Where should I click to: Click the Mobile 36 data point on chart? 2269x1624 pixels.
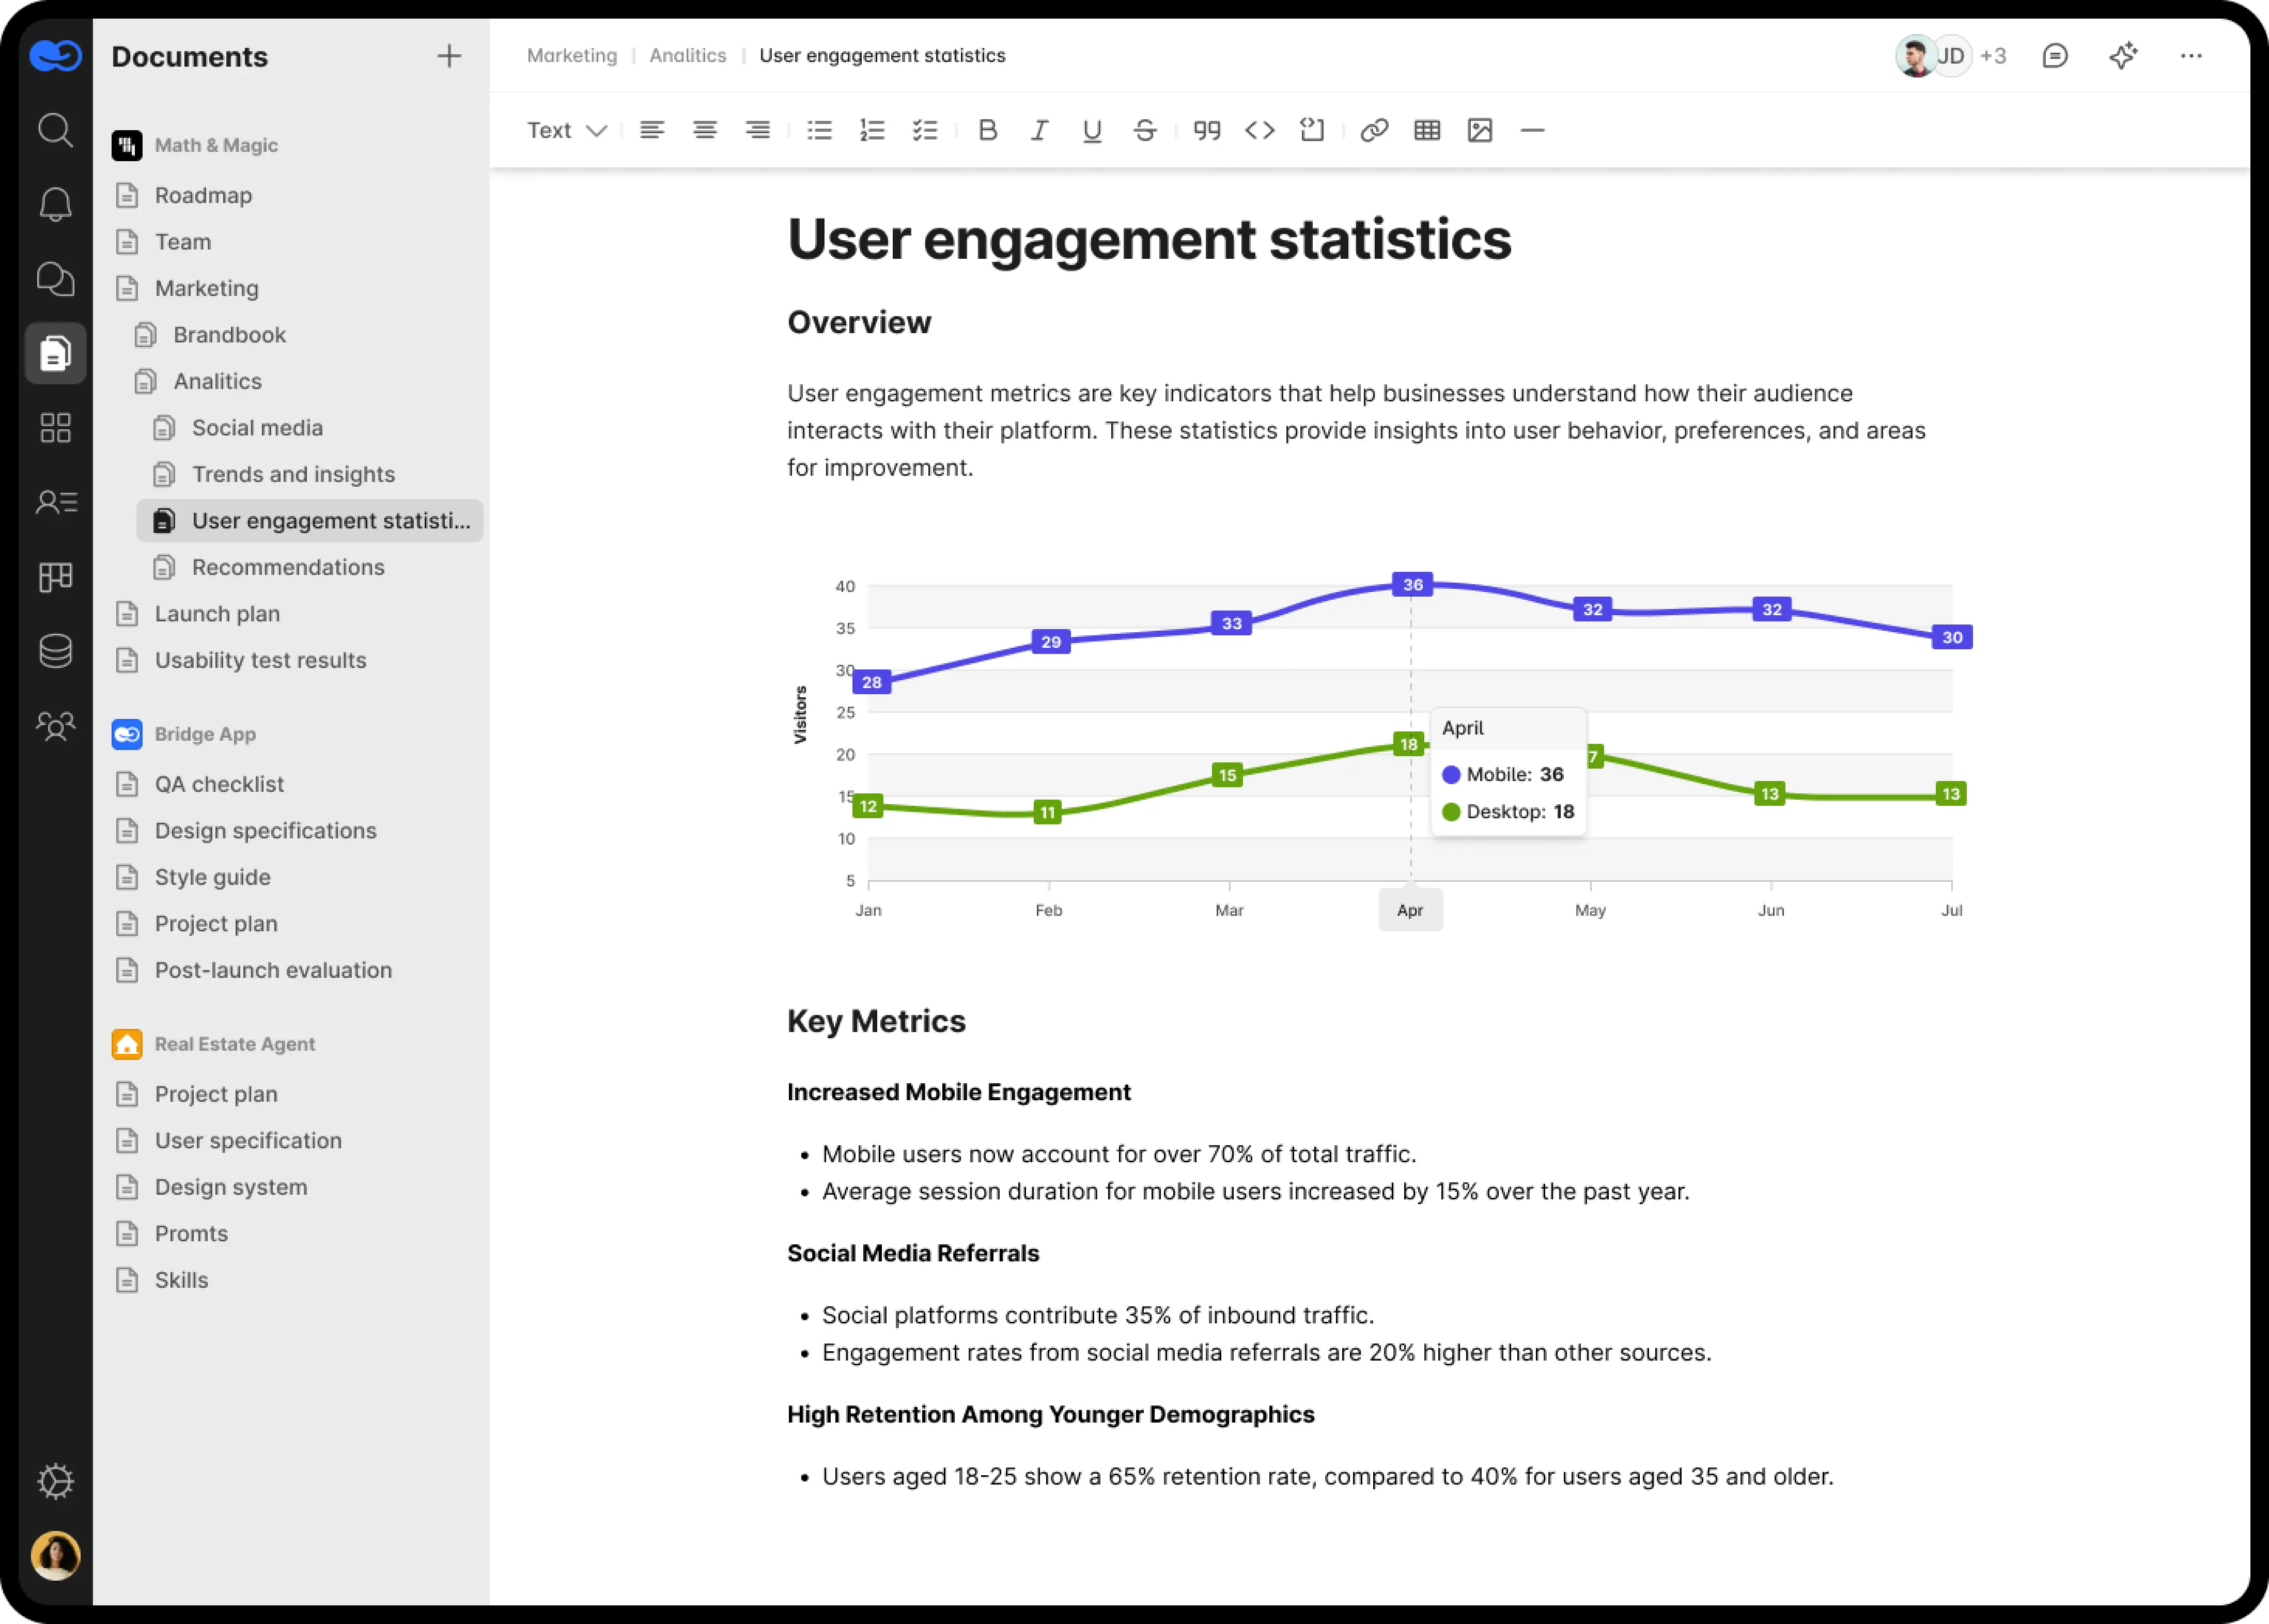[x=1412, y=585]
